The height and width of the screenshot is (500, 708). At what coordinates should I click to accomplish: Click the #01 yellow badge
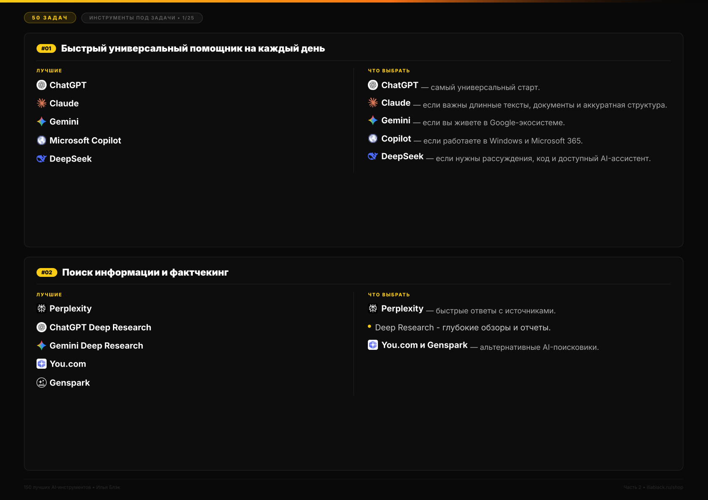pyautogui.click(x=46, y=49)
